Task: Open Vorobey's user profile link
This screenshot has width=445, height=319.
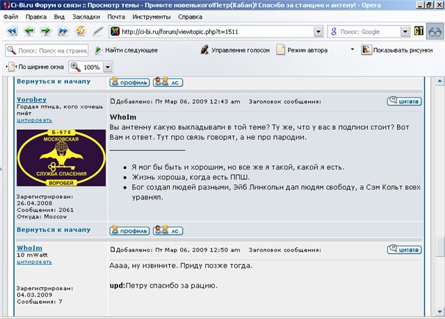Action: tap(31, 100)
